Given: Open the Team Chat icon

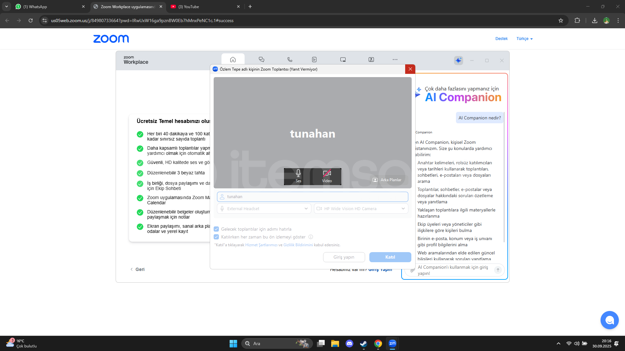Looking at the screenshot, I should (x=261, y=60).
